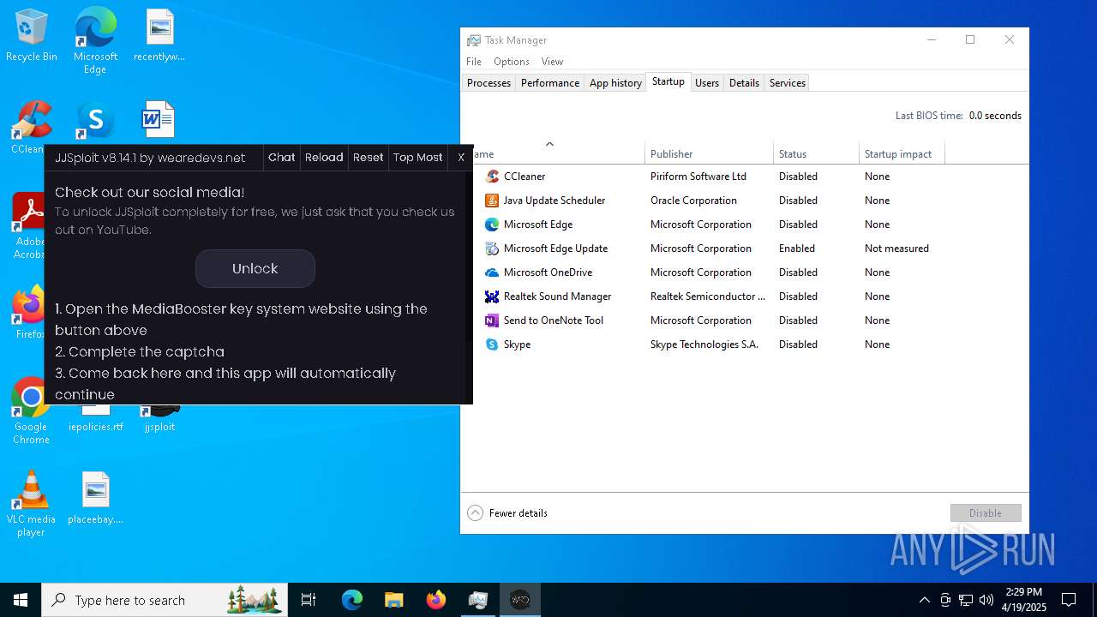Select the Recycle Bin desktop icon
The height and width of the screenshot is (617, 1097).
click(x=32, y=36)
